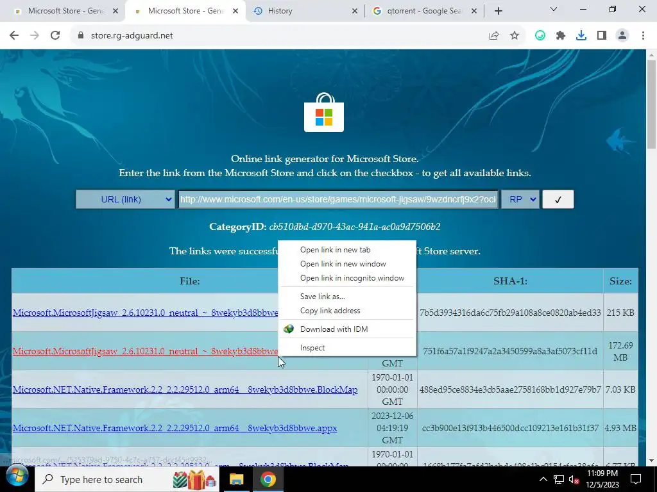Choose Download with IDM
The width and height of the screenshot is (657, 492).
(x=347, y=329)
